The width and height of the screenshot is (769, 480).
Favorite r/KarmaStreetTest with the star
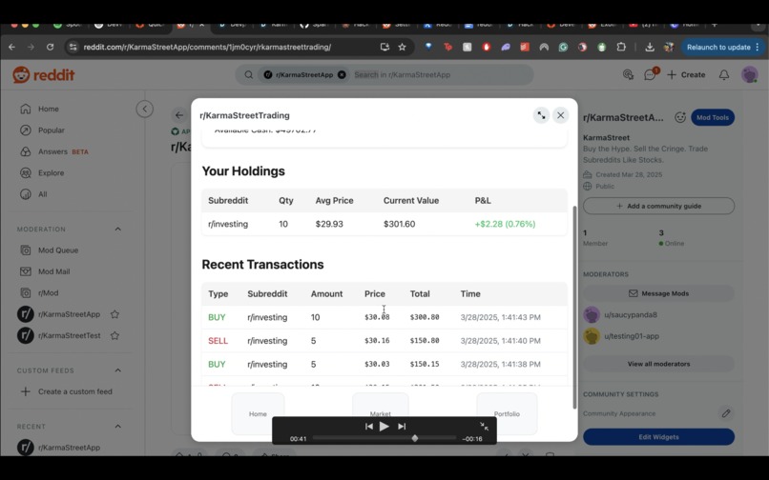pos(114,335)
